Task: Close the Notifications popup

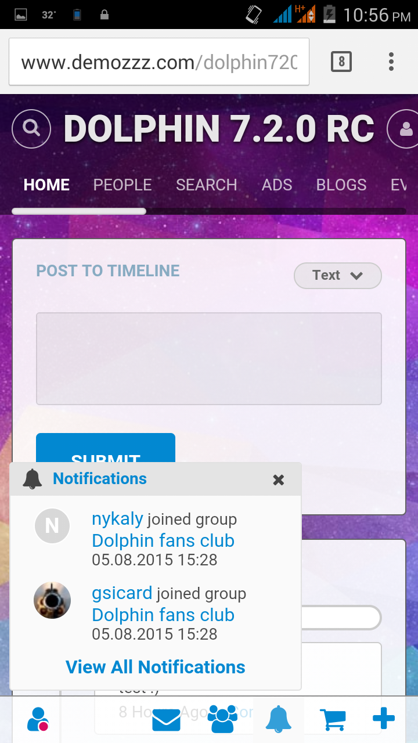Action: (279, 479)
